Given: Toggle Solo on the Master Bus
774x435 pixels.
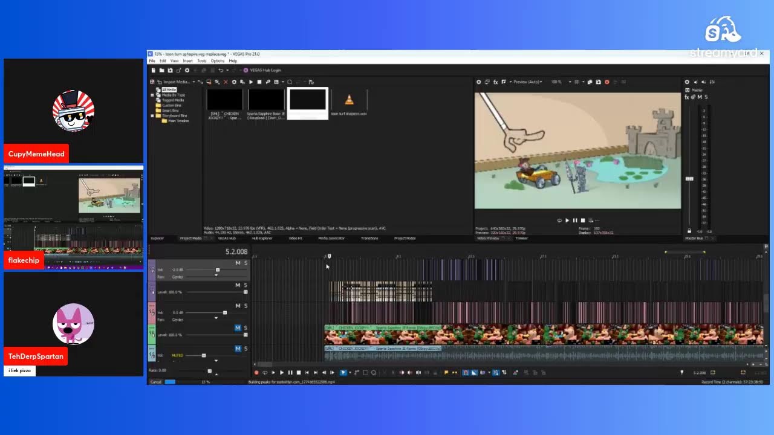Looking at the screenshot, I should (x=706, y=97).
